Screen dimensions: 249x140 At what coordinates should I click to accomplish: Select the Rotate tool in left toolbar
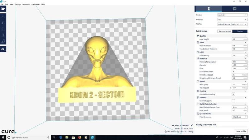coord(3,29)
